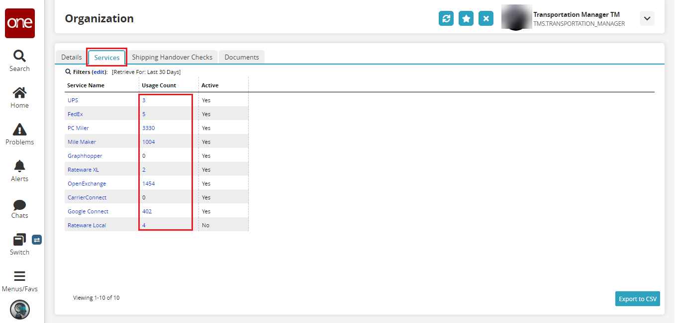Click Rateware XL usage count 2
The width and height of the screenshot is (675, 323).
click(144, 170)
